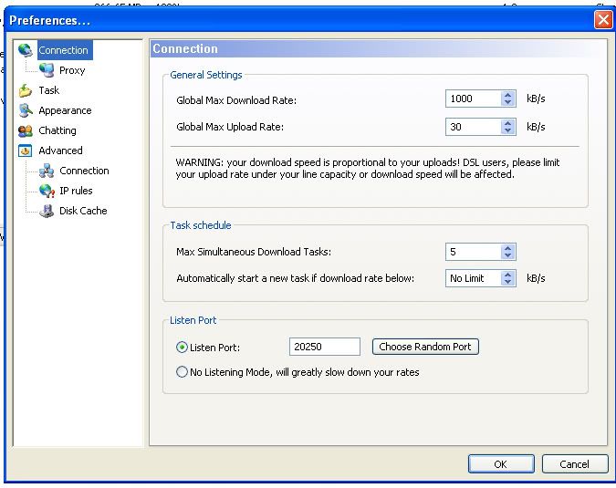Click the Listen Port number field

click(x=325, y=347)
